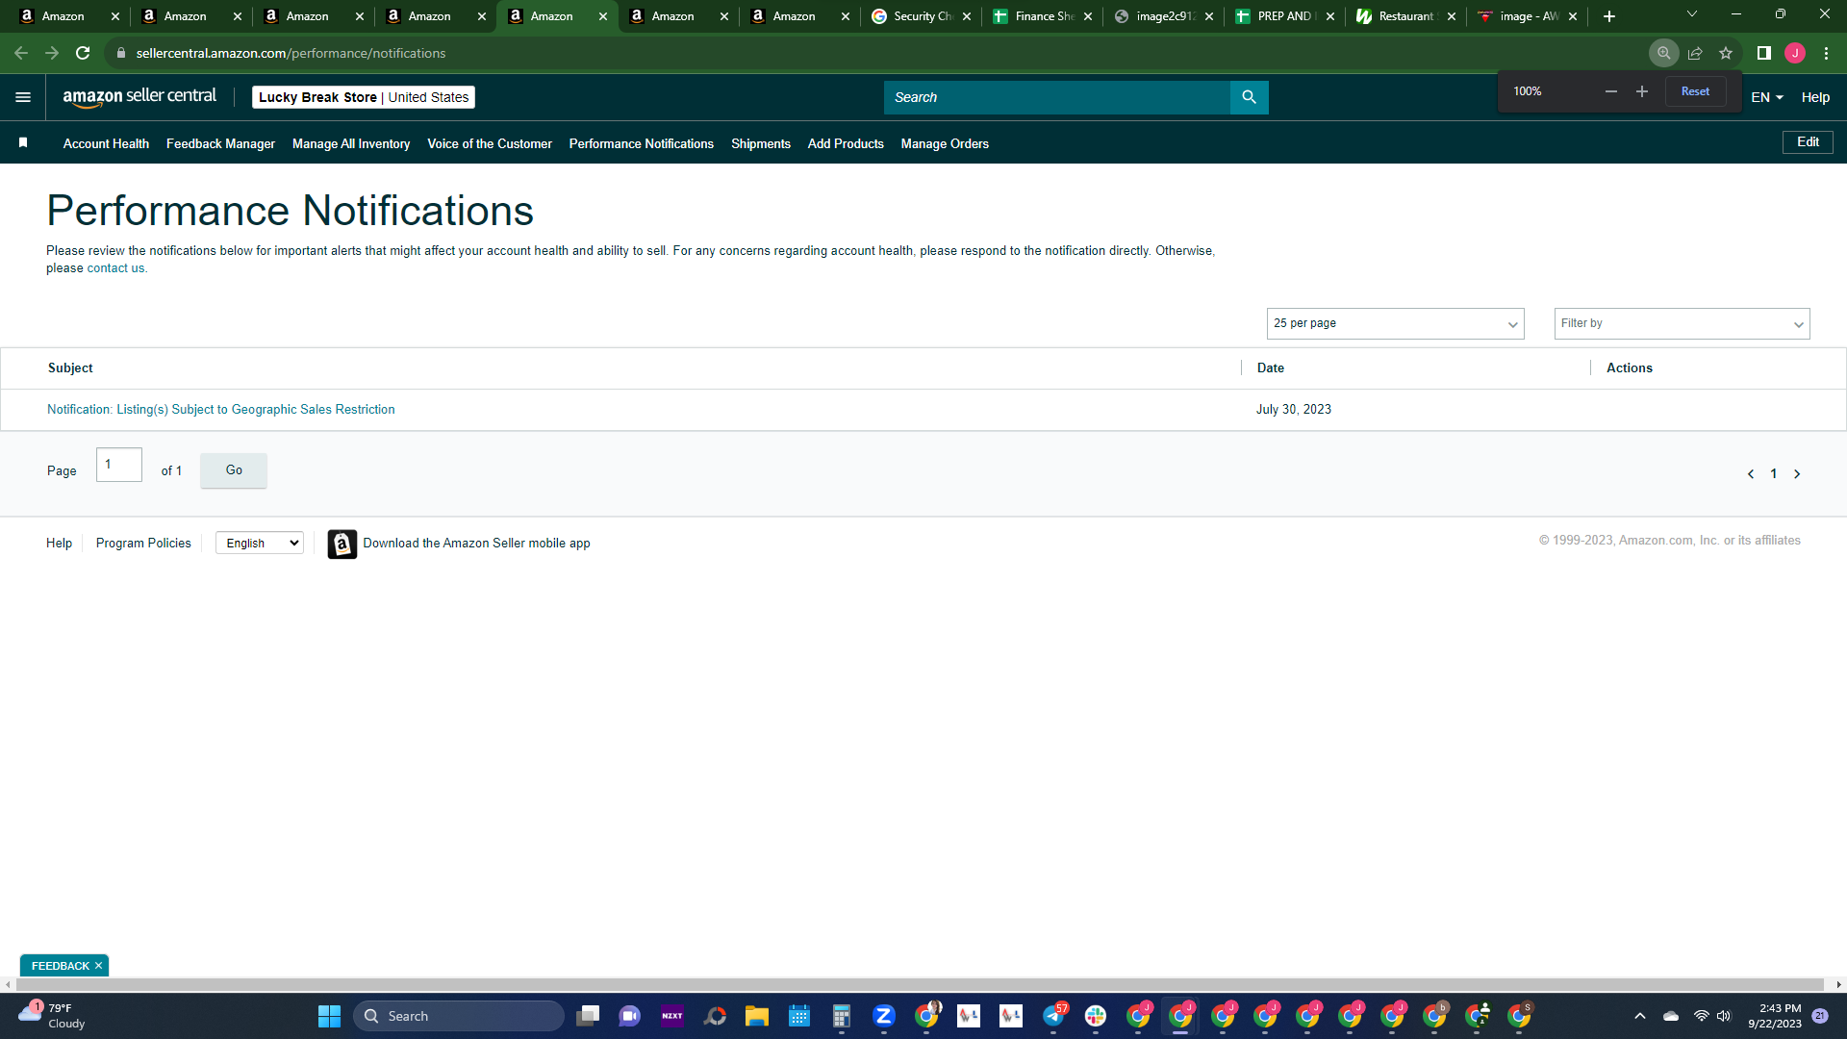Expand the 25 per page dropdown
Screen dimensions: 1847x1039
coord(1395,323)
